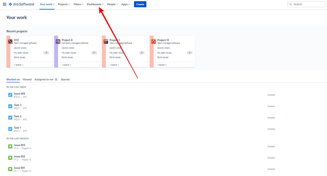
Task: Open the Projects dropdown menu
Action: [64, 4]
